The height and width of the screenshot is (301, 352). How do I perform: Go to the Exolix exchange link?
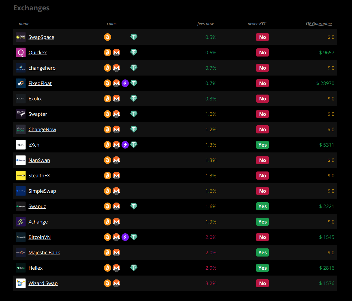35,99
